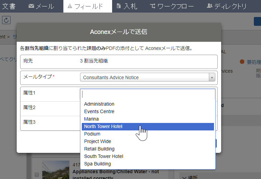Open the 文書 tab
261x179 pixels.
pyautogui.click(x=9, y=6)
